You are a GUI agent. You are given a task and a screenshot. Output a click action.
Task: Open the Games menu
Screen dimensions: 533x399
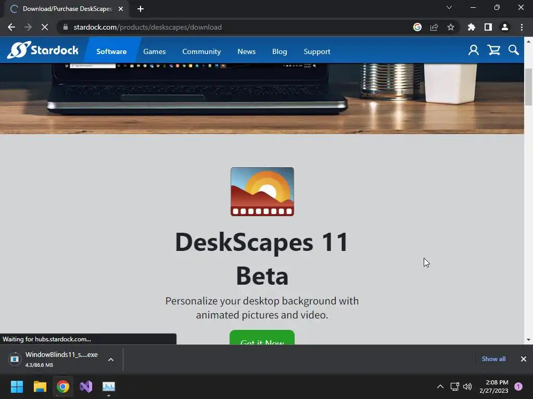(x=154, y=51)
